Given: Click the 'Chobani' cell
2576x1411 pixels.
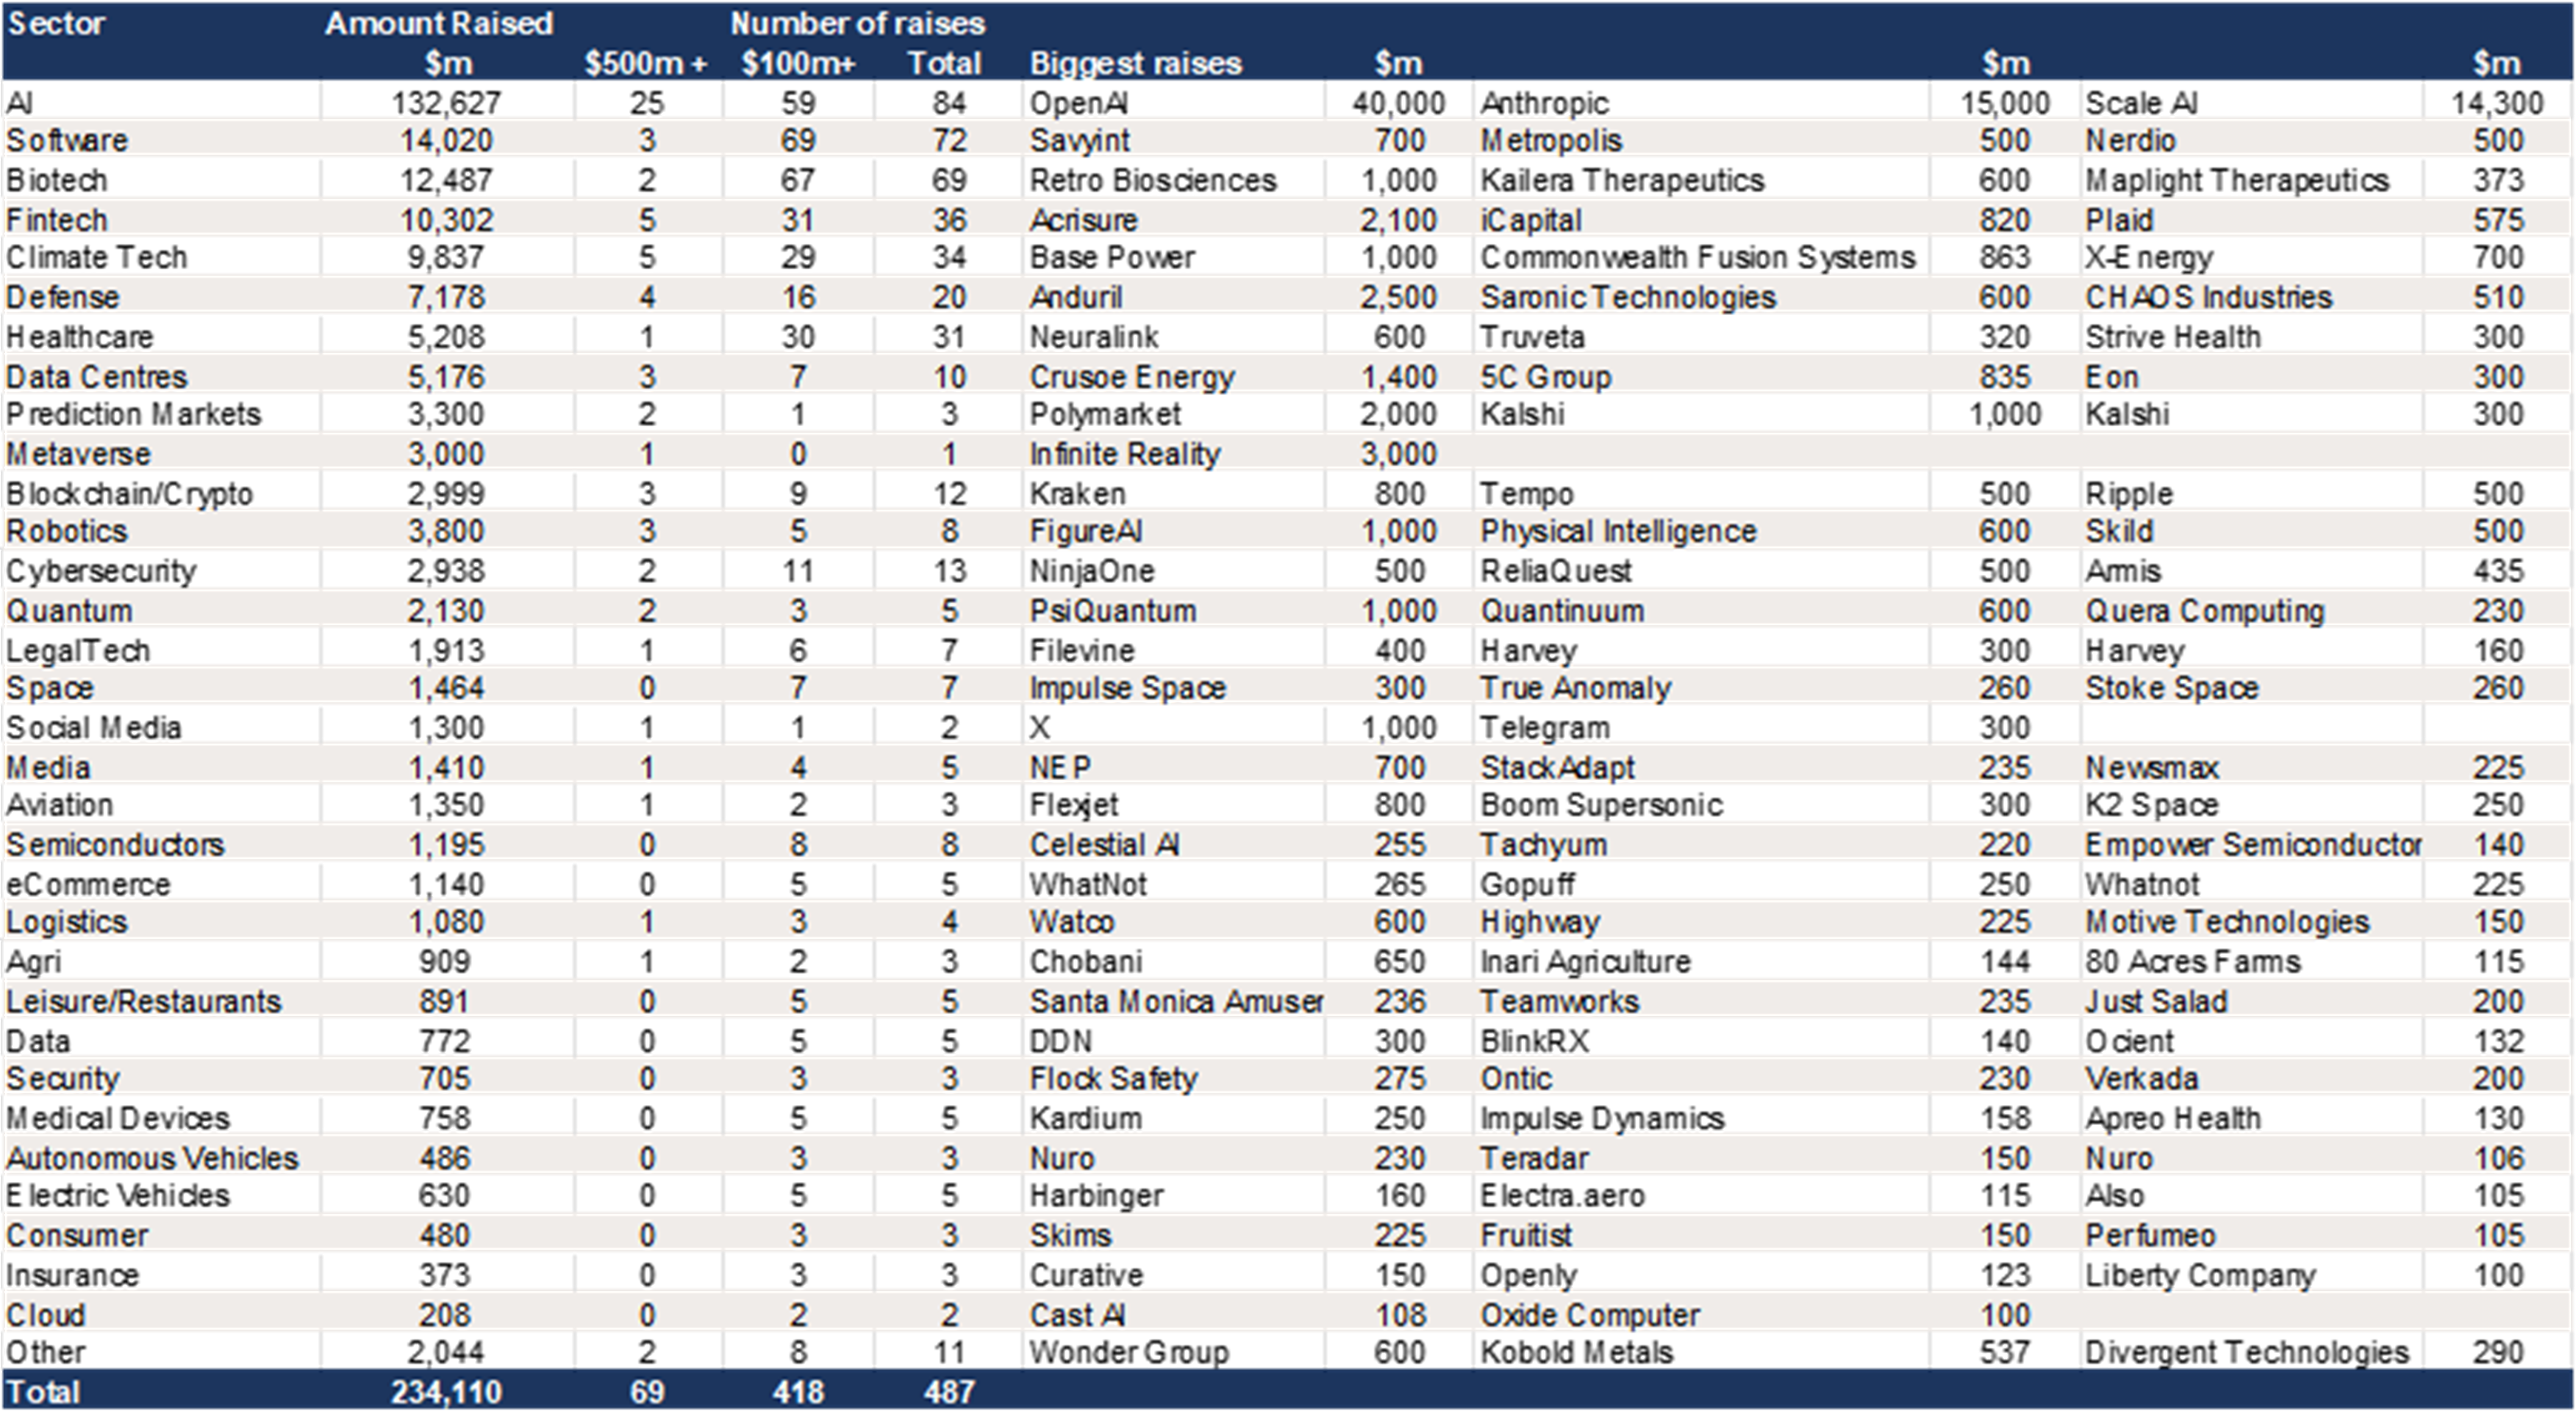Looking at the screenshot, I should pyautogui.click(x=1085, y=961).
